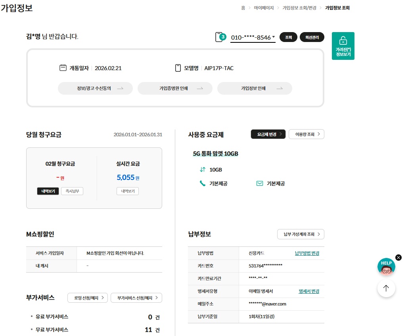This screenshot has height=336, width=410.
Task: Click the HELP chatbot character icon
Action: click(x=386, y=267)
